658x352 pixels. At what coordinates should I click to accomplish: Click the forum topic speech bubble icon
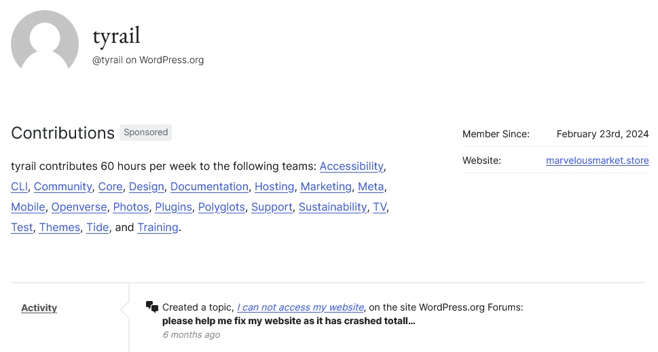point(152,306)
